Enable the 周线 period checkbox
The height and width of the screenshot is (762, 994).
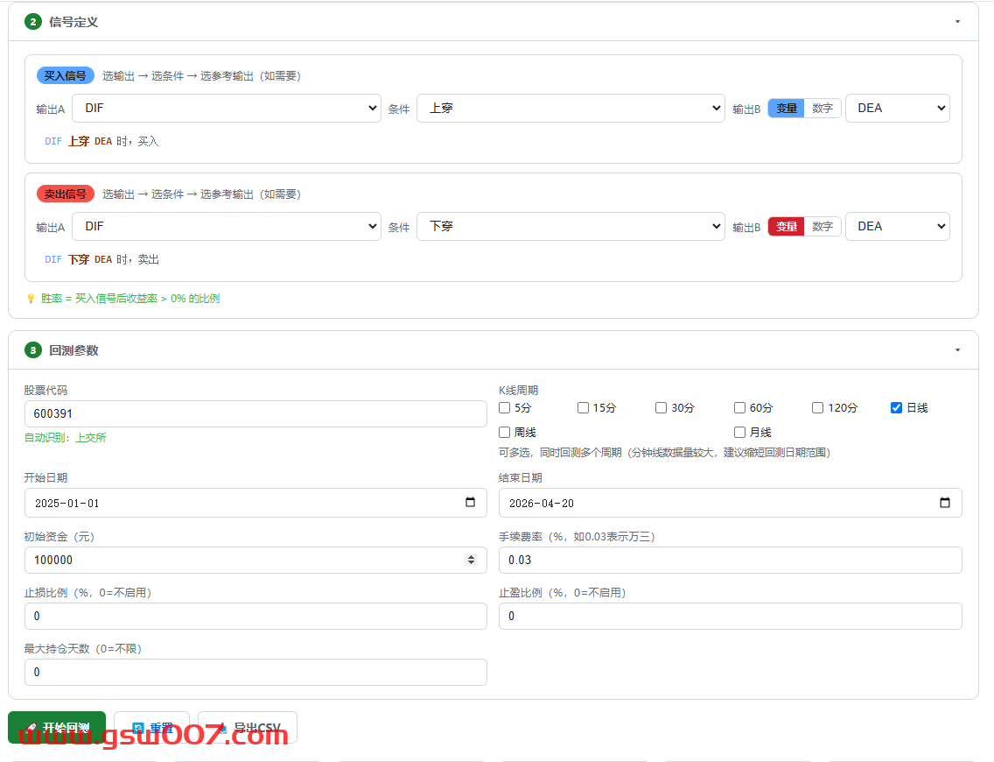tap(504, 432)
